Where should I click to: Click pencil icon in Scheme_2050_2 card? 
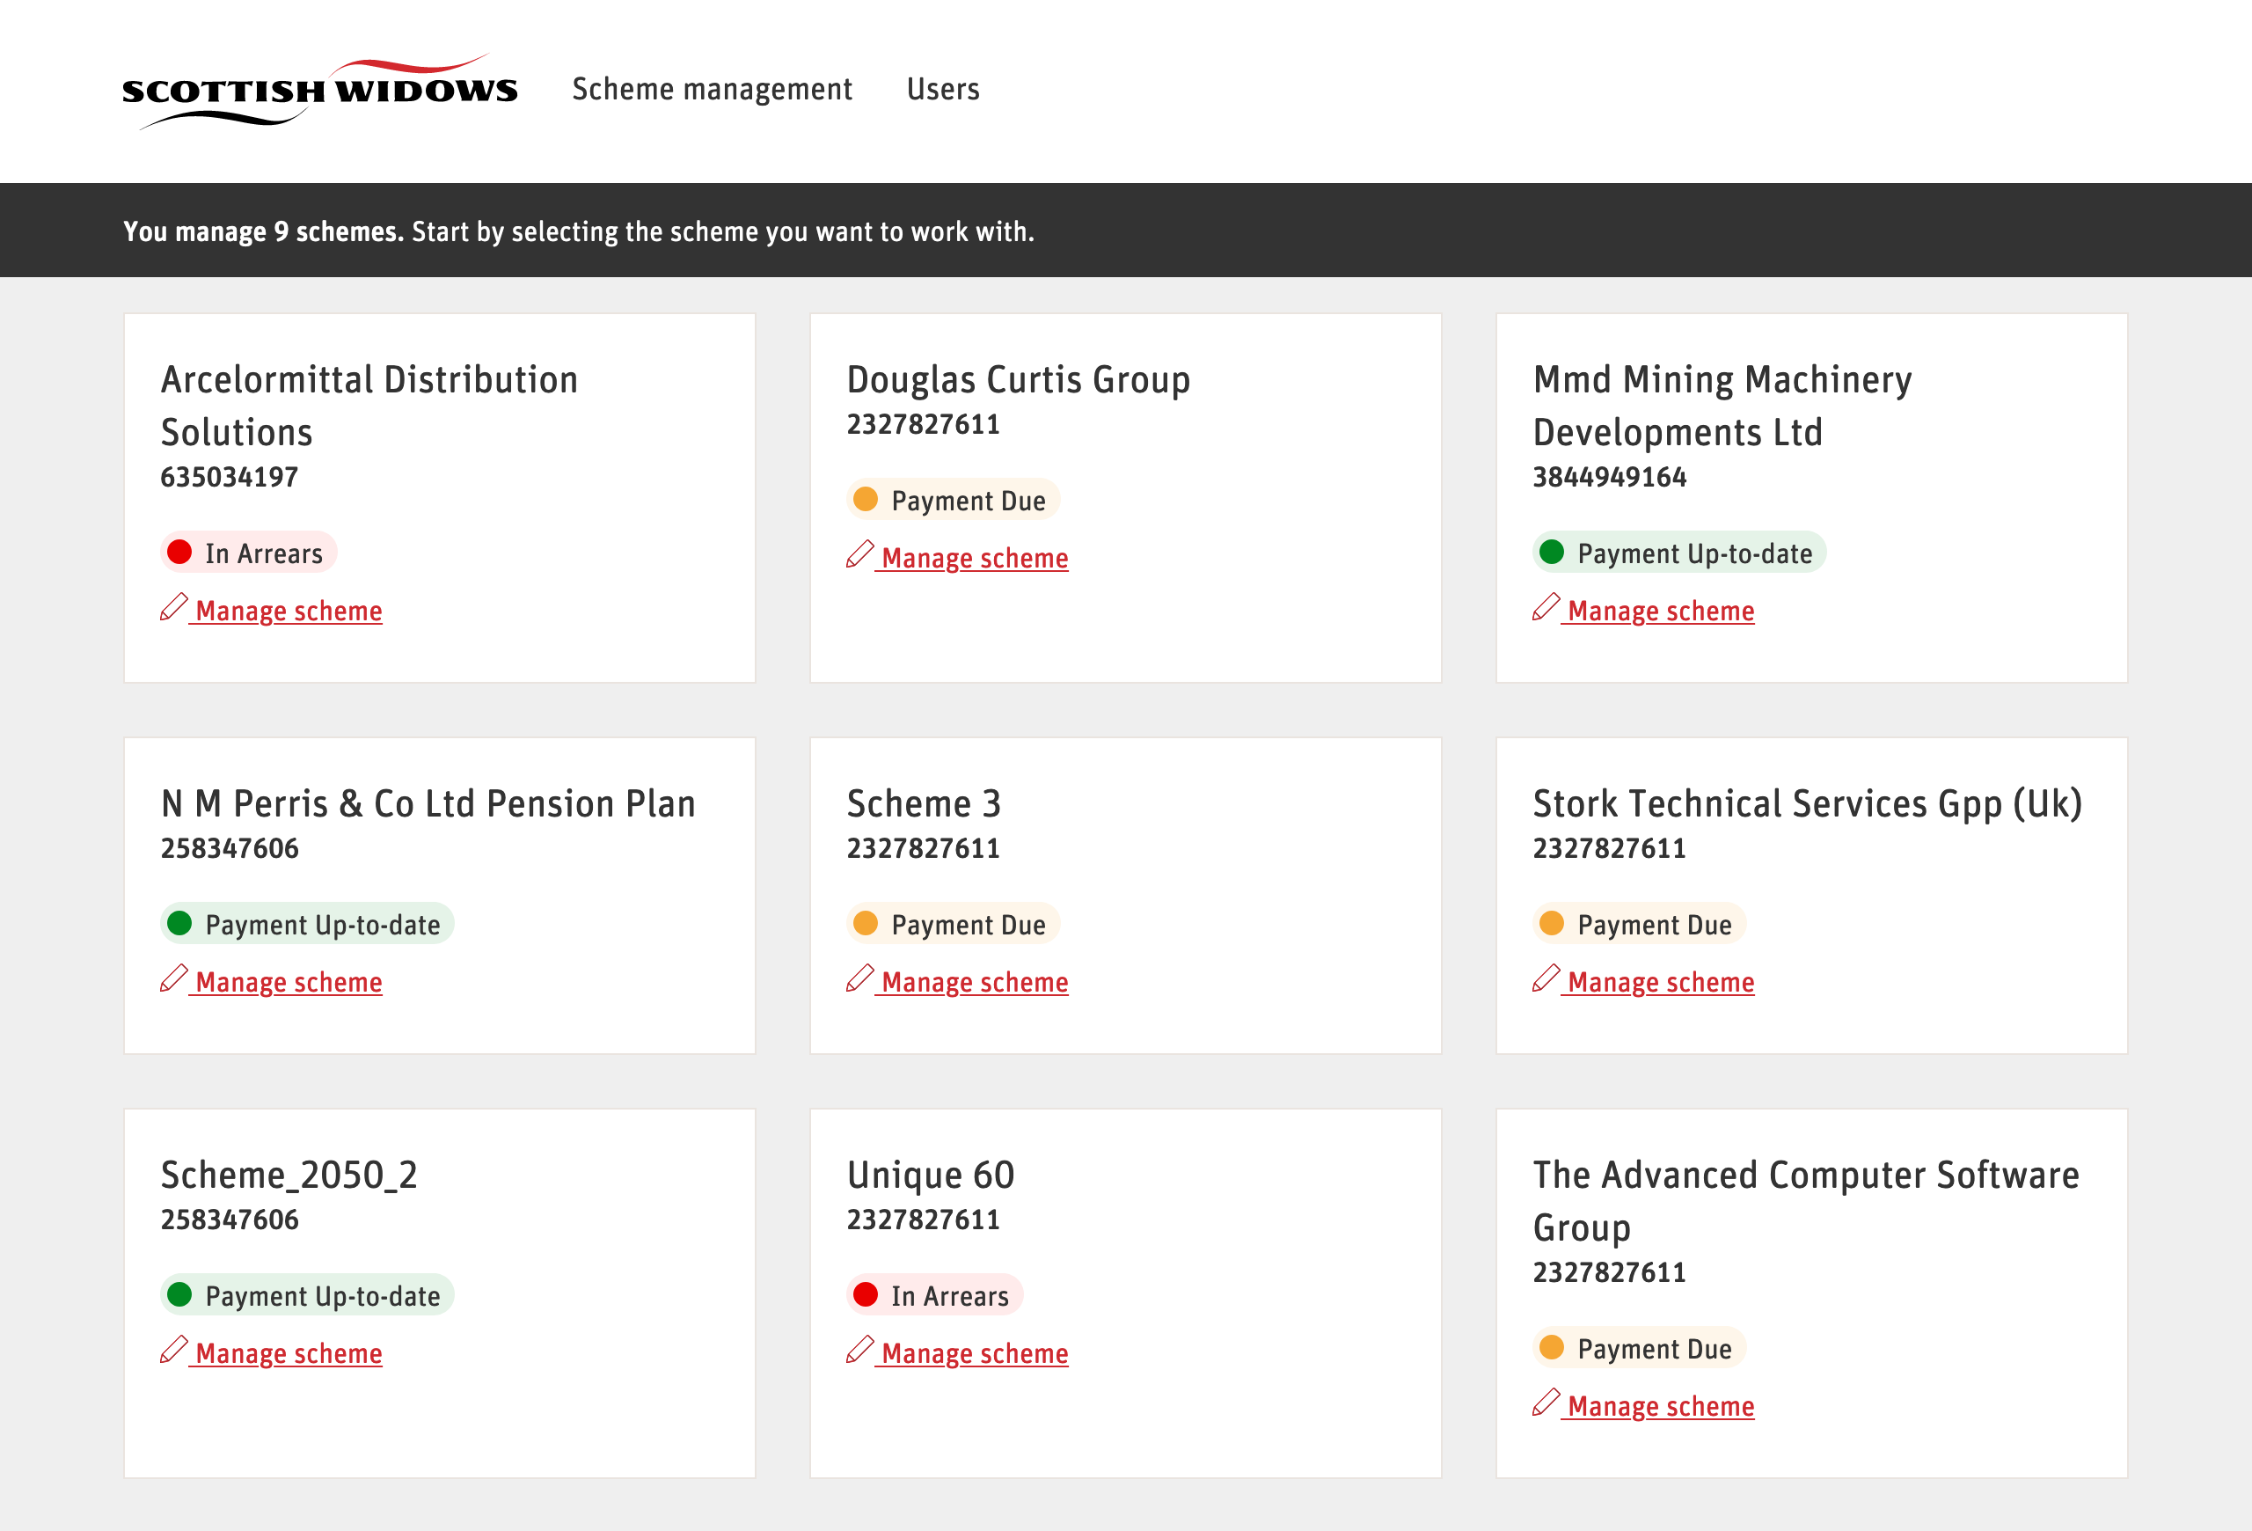tap(174, 1350)
